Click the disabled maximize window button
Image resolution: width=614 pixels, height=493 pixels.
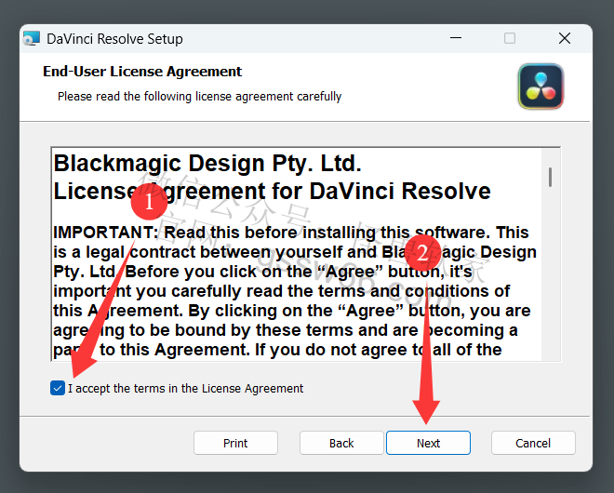510,38
